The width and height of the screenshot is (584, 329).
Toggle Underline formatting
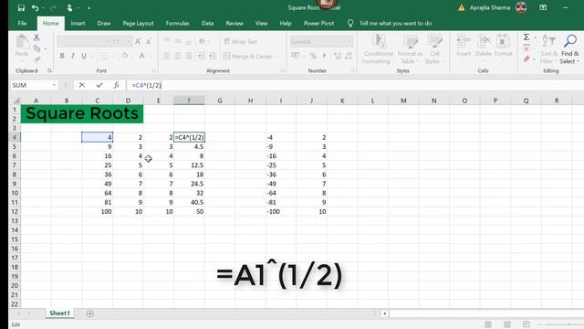(84, 56)
